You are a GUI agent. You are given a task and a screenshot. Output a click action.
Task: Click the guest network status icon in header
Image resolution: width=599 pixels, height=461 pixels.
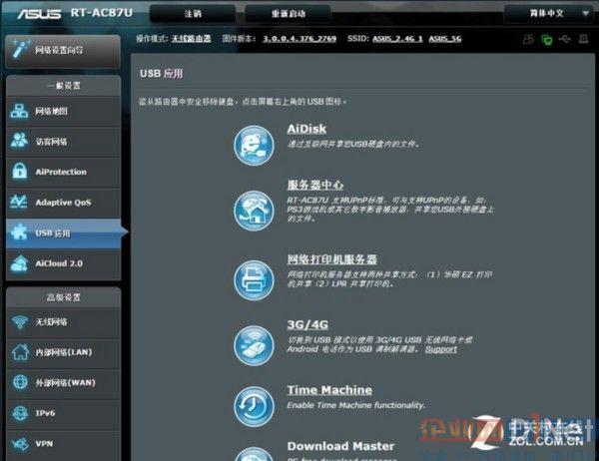(528, 39)
